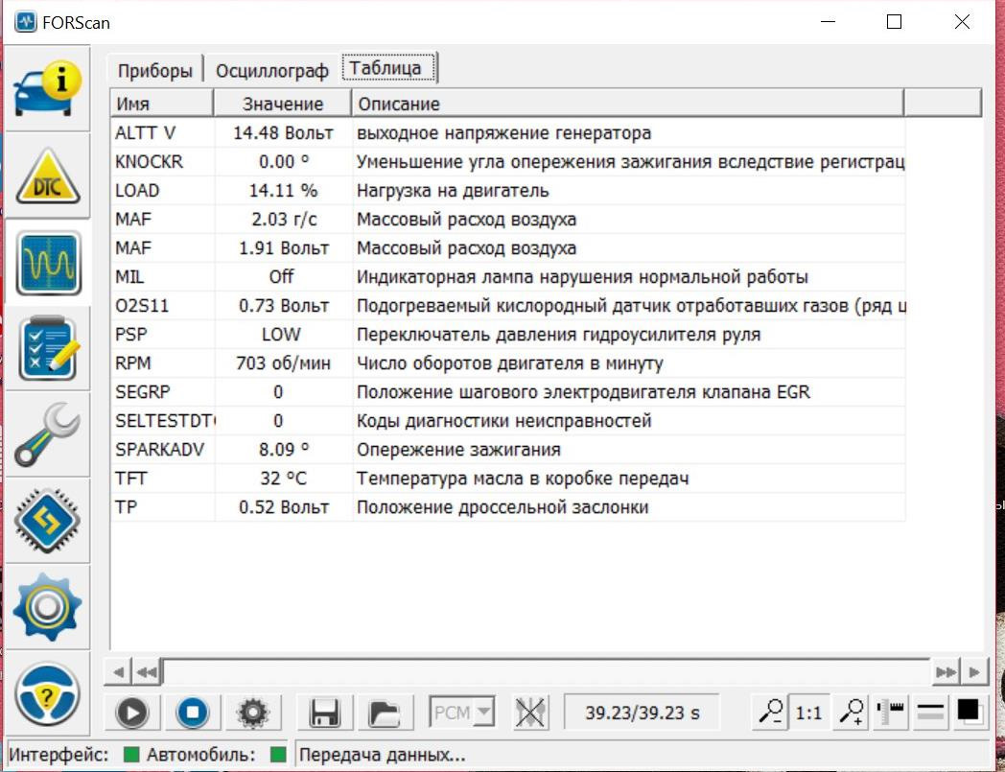Click description 'Опережение зажигания'
Image resolution: width=1005 pixels, height=772 pixels.
(x=458, y=450)
